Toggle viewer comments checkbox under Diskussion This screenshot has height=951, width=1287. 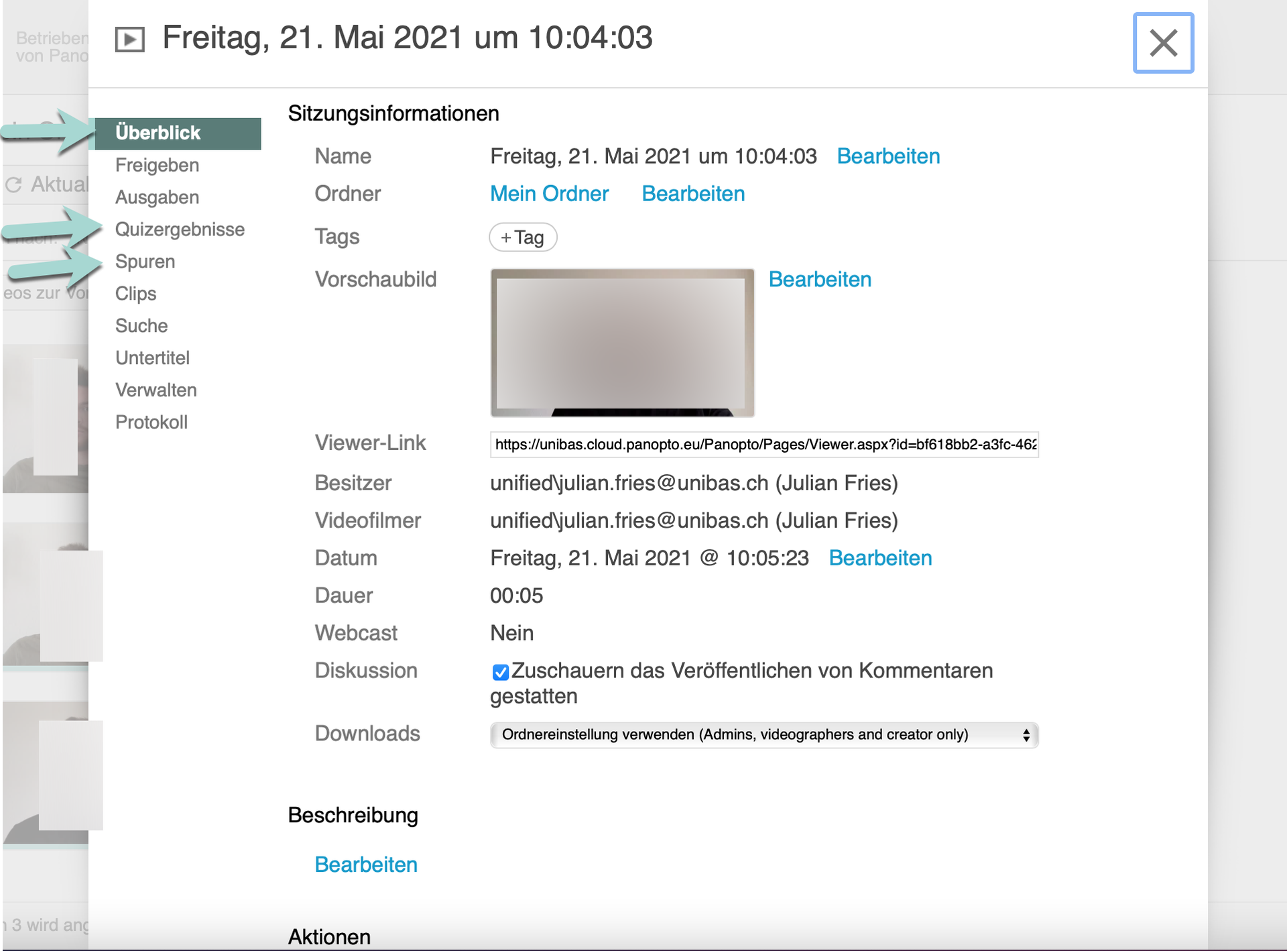click(500, 672)
